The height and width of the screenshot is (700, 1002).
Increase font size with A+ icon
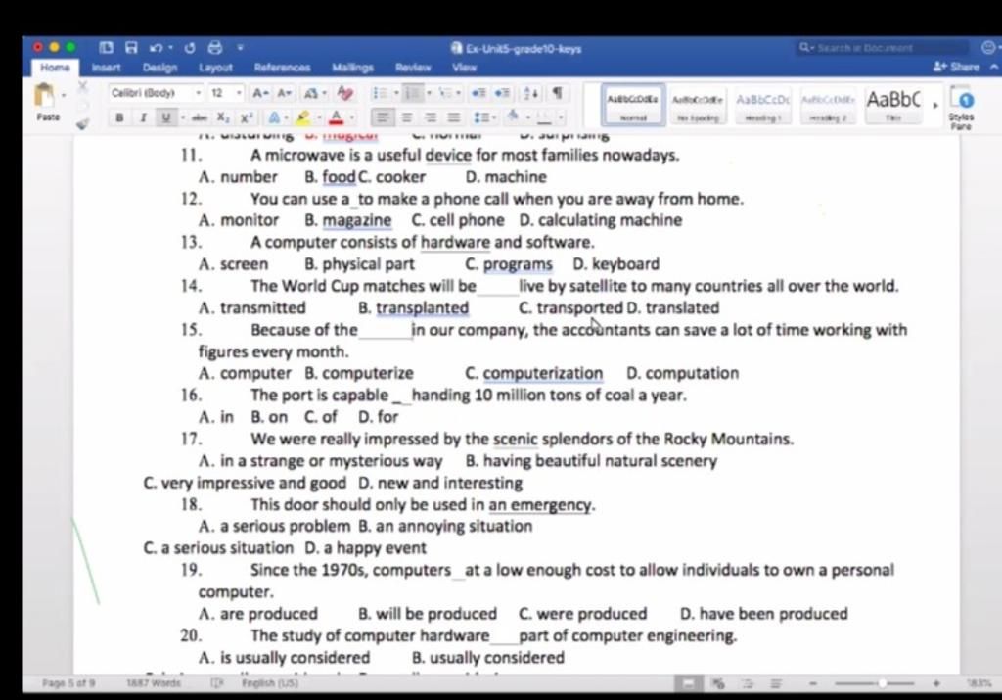(x=260, y=93)
